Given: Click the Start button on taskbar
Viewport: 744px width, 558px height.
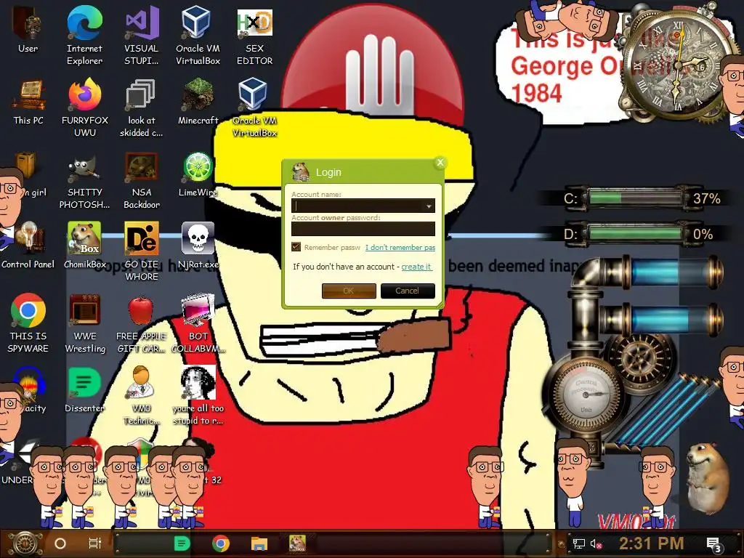Looking at the screenshot, I should click(x=25, y=543).
